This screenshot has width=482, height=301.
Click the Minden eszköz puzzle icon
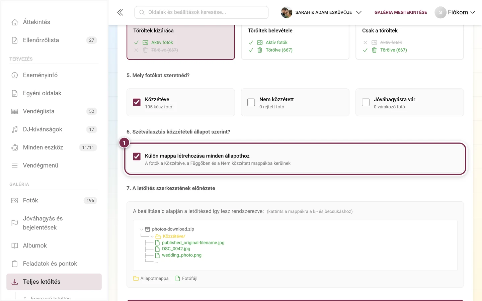(15, 147)
